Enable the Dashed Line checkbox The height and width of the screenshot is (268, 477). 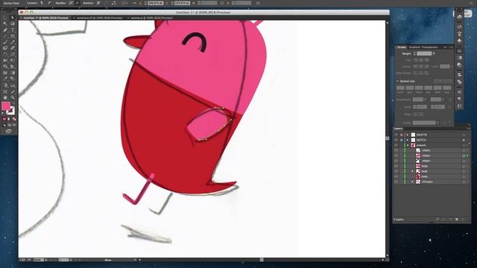[x=397, y=81]
